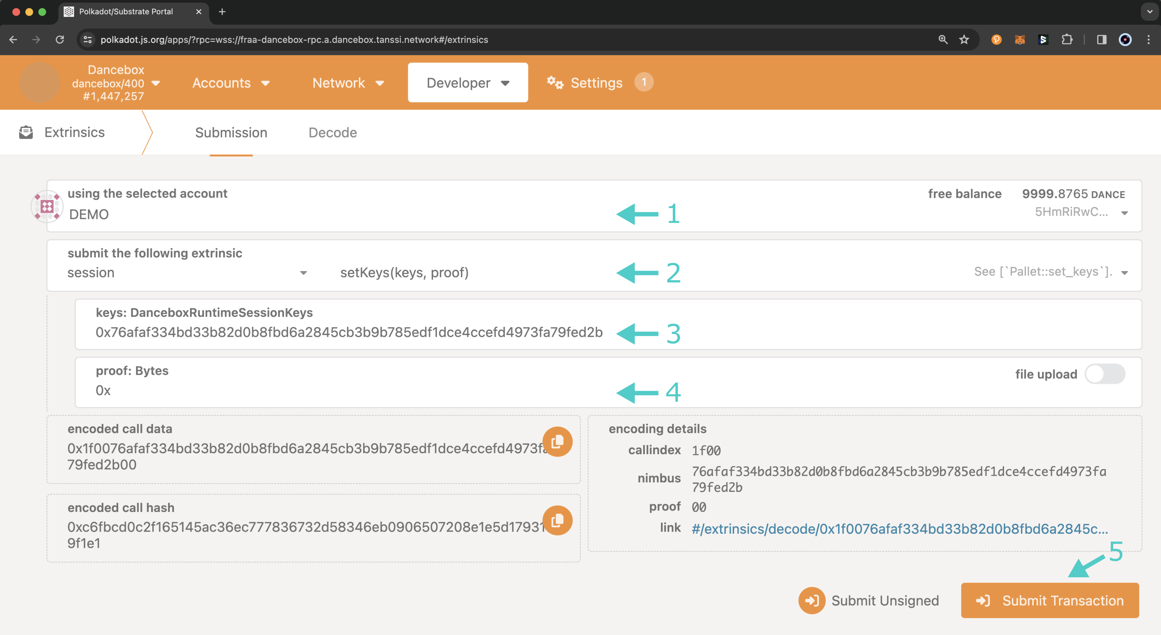Toggle the browser side panel

[1102, 40]
